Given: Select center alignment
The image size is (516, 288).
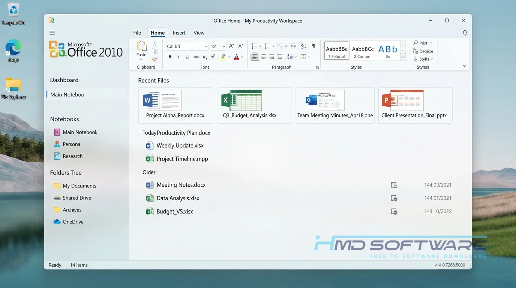Looking at the screenshot, I should [x=263, y=57].
